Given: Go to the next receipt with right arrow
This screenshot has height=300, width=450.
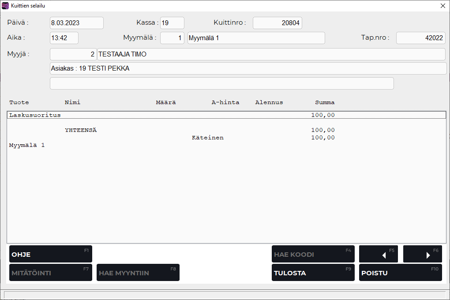Looking at the screenshot, I should tap(422, 254).
